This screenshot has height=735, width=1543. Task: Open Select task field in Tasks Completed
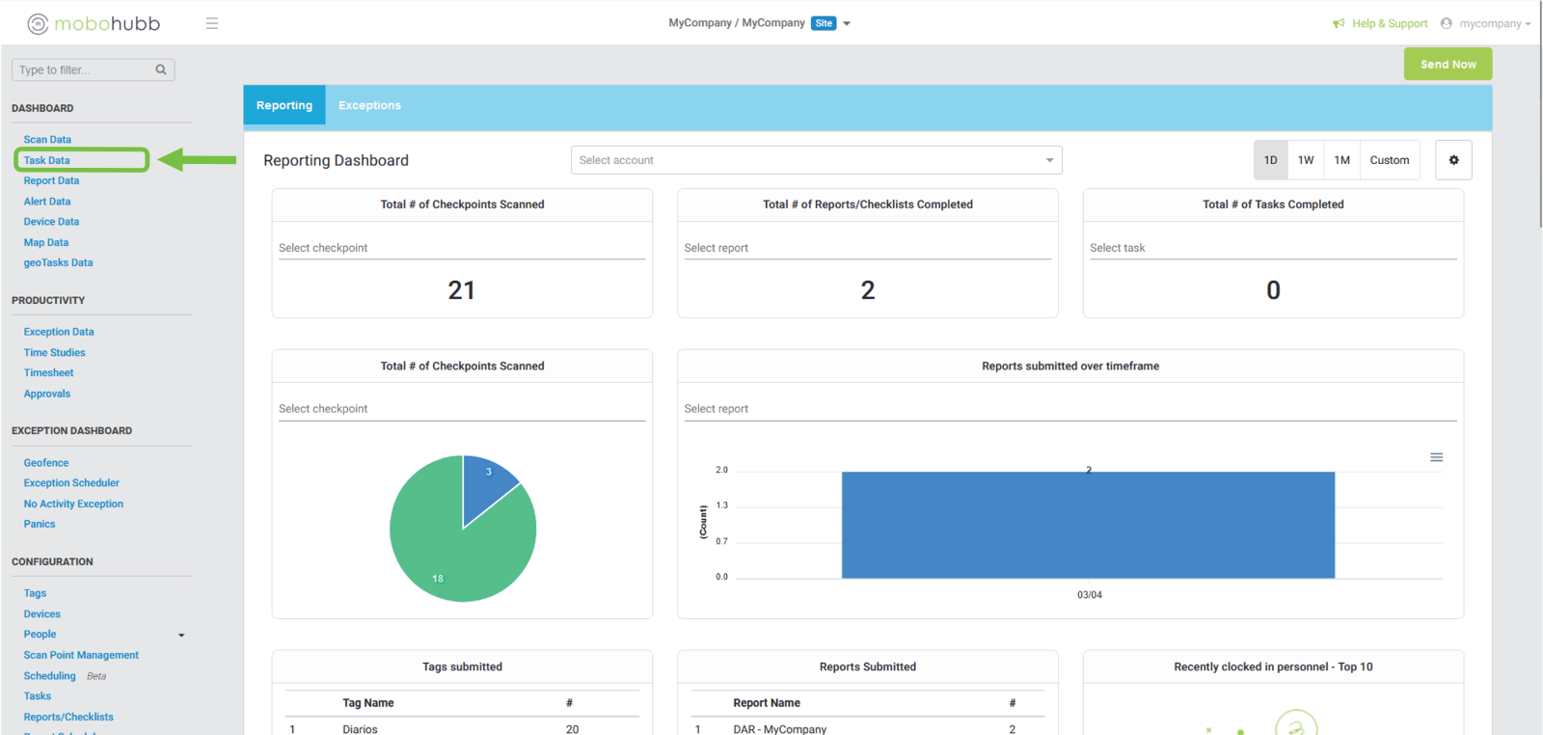[x=1272, y=248]
